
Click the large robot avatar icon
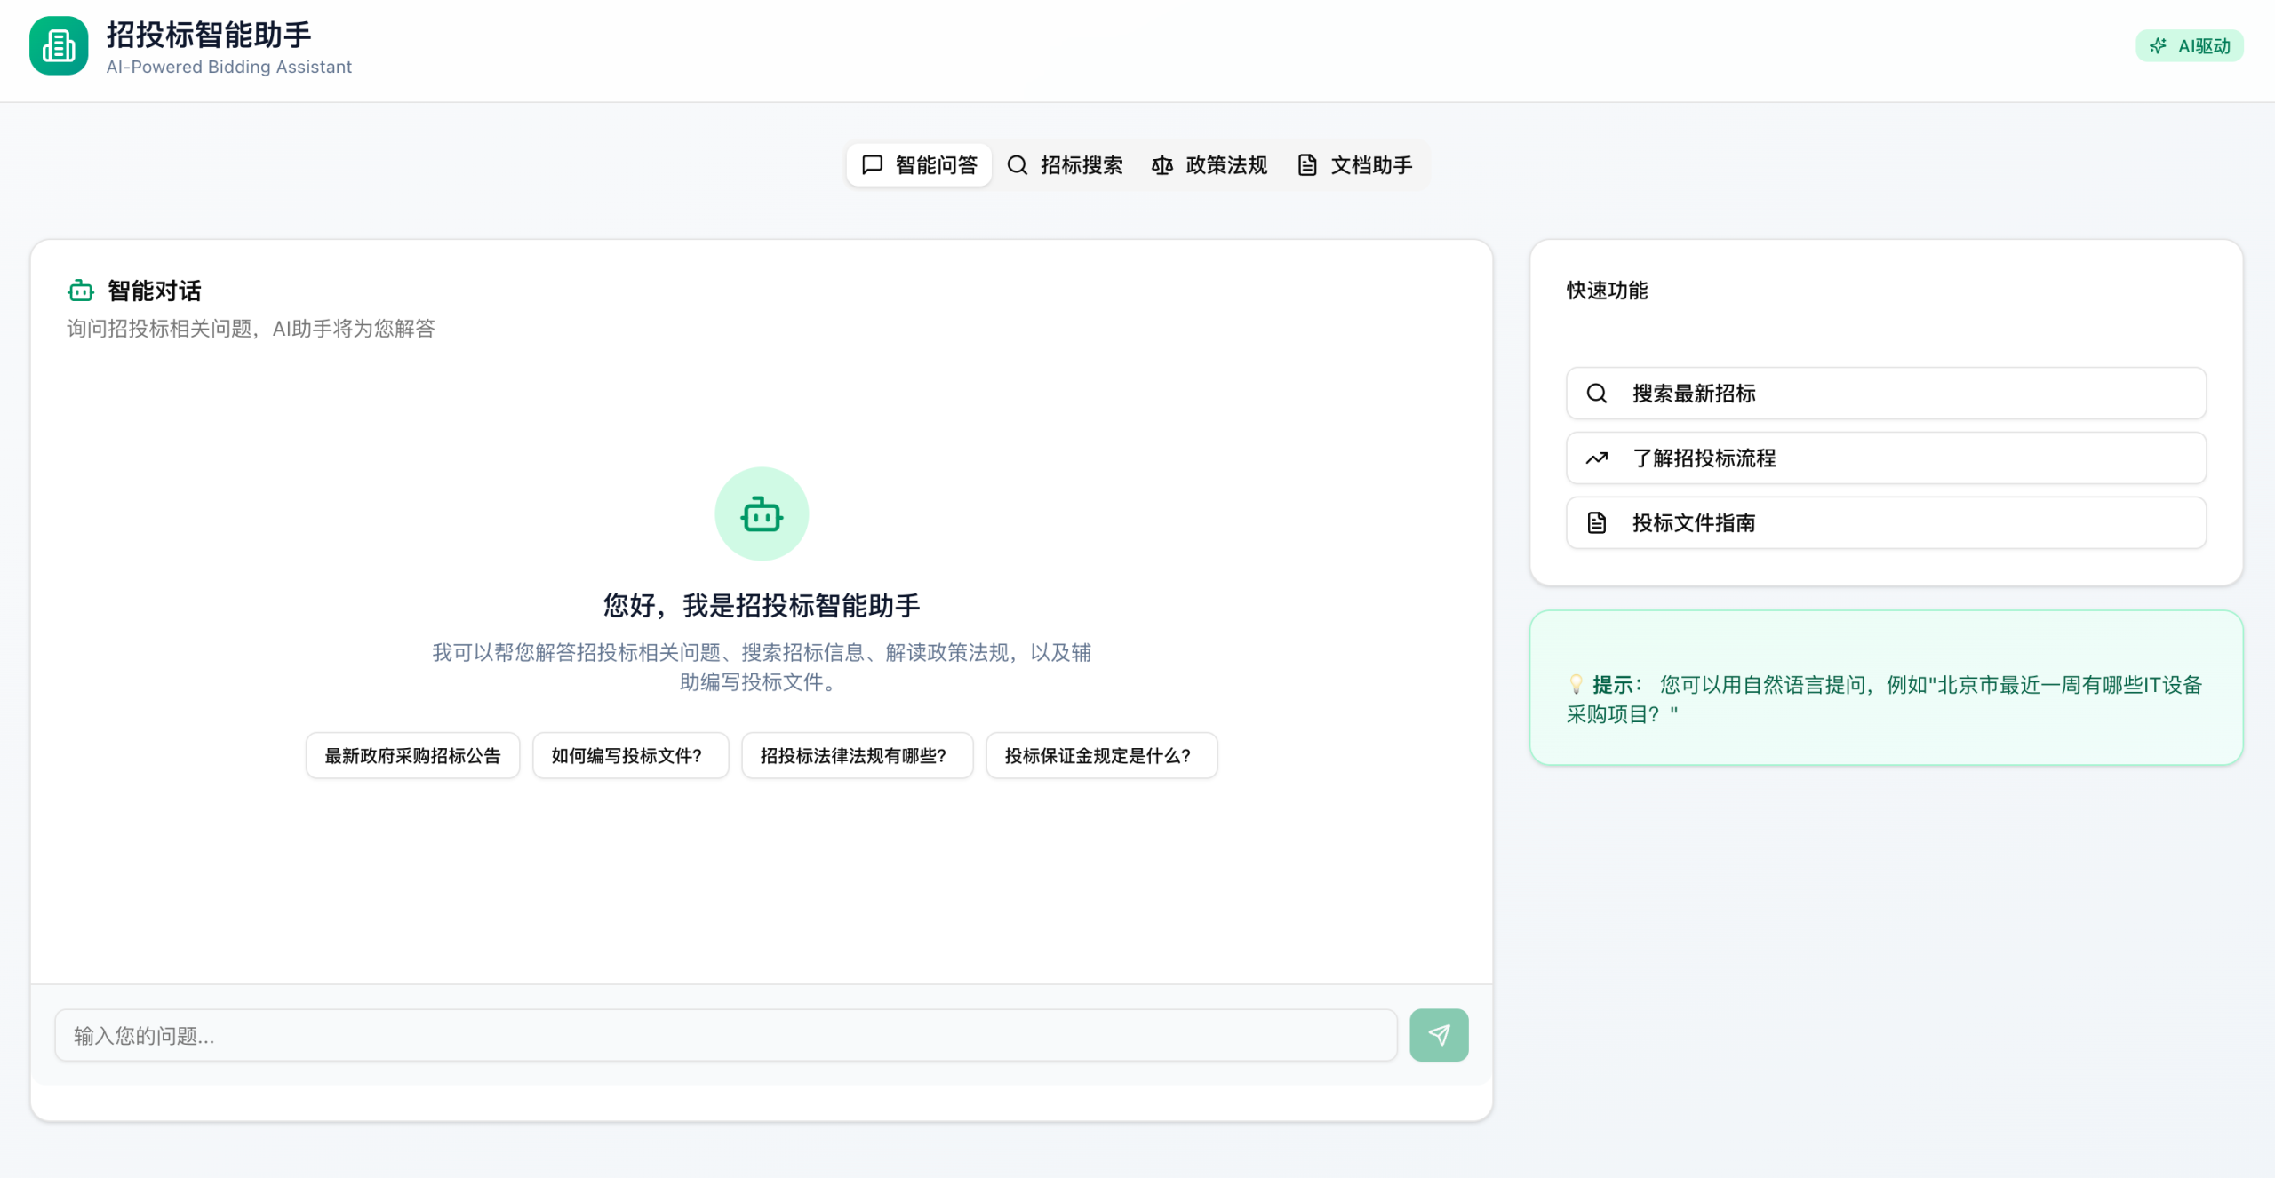(x=762, y=514)
